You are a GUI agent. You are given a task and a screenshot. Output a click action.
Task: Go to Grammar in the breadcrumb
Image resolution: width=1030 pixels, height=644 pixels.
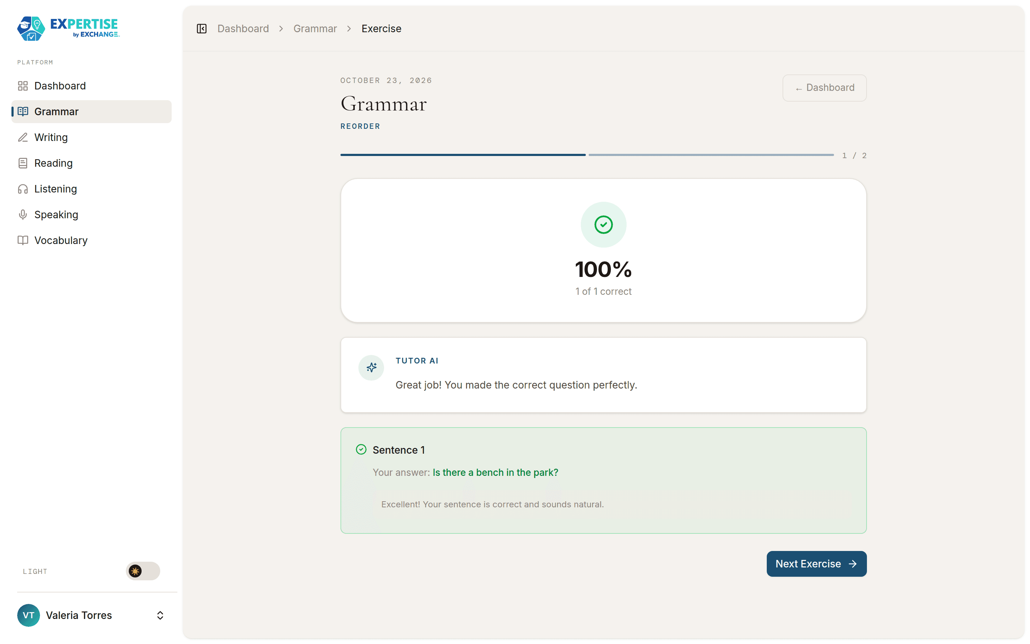coord(315,29)
